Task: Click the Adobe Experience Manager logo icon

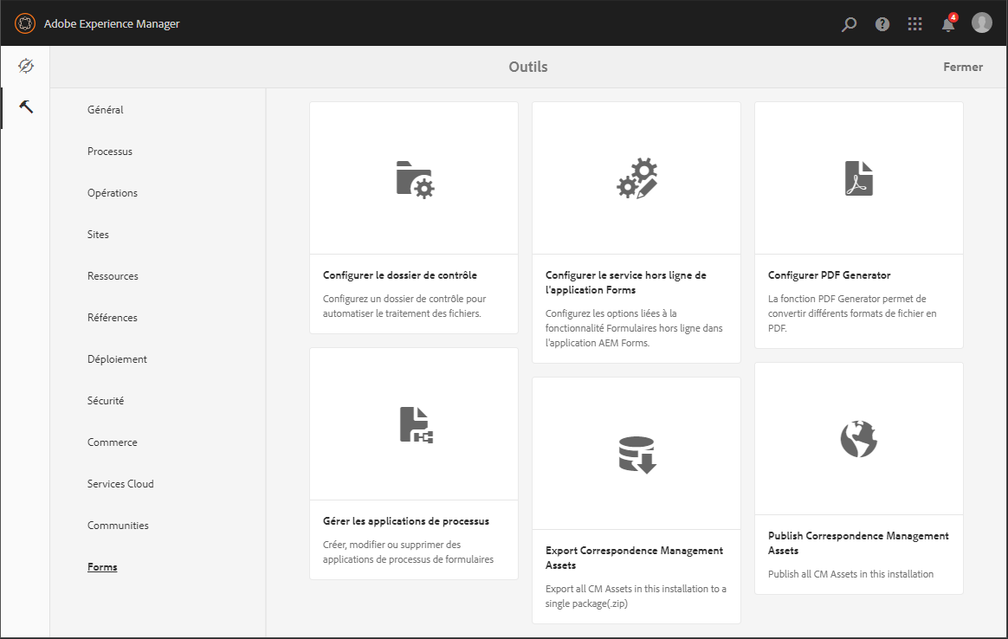Action: 25,23
